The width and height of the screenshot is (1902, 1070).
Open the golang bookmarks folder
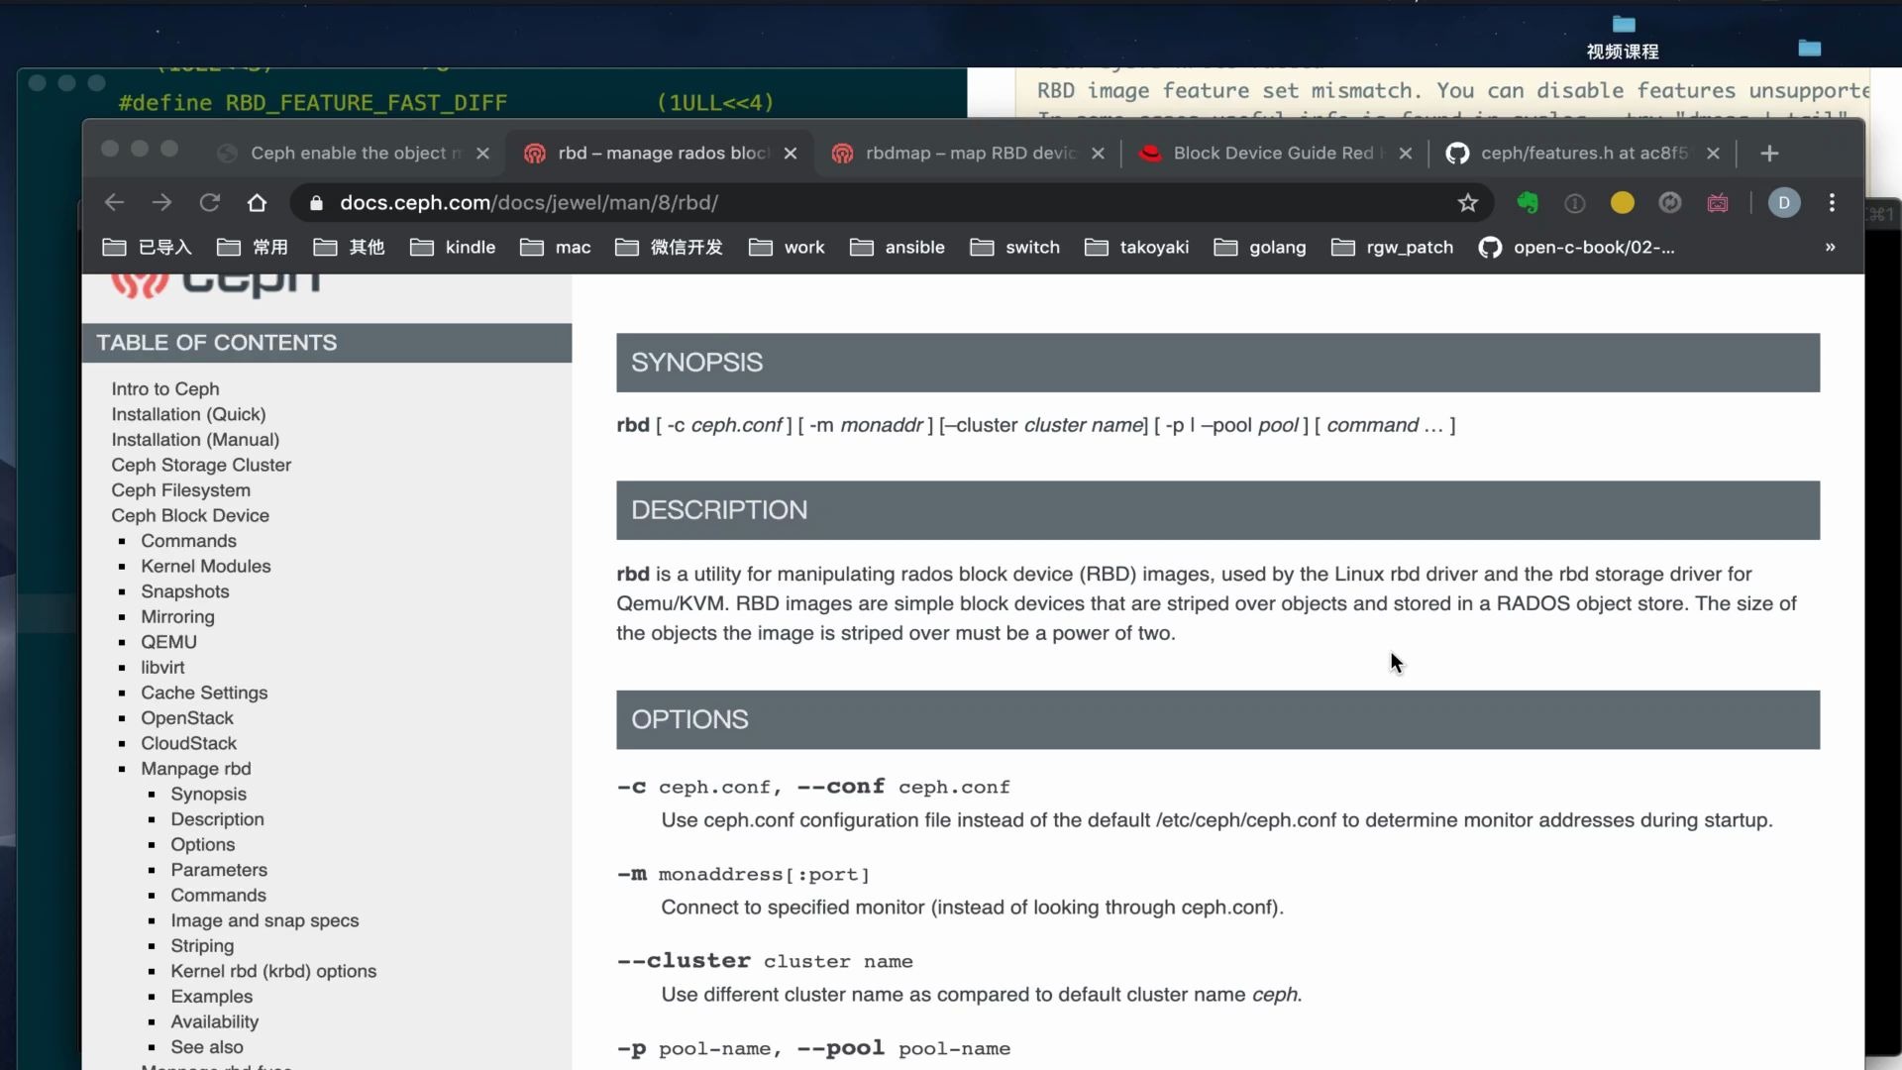pos(1259,248)
